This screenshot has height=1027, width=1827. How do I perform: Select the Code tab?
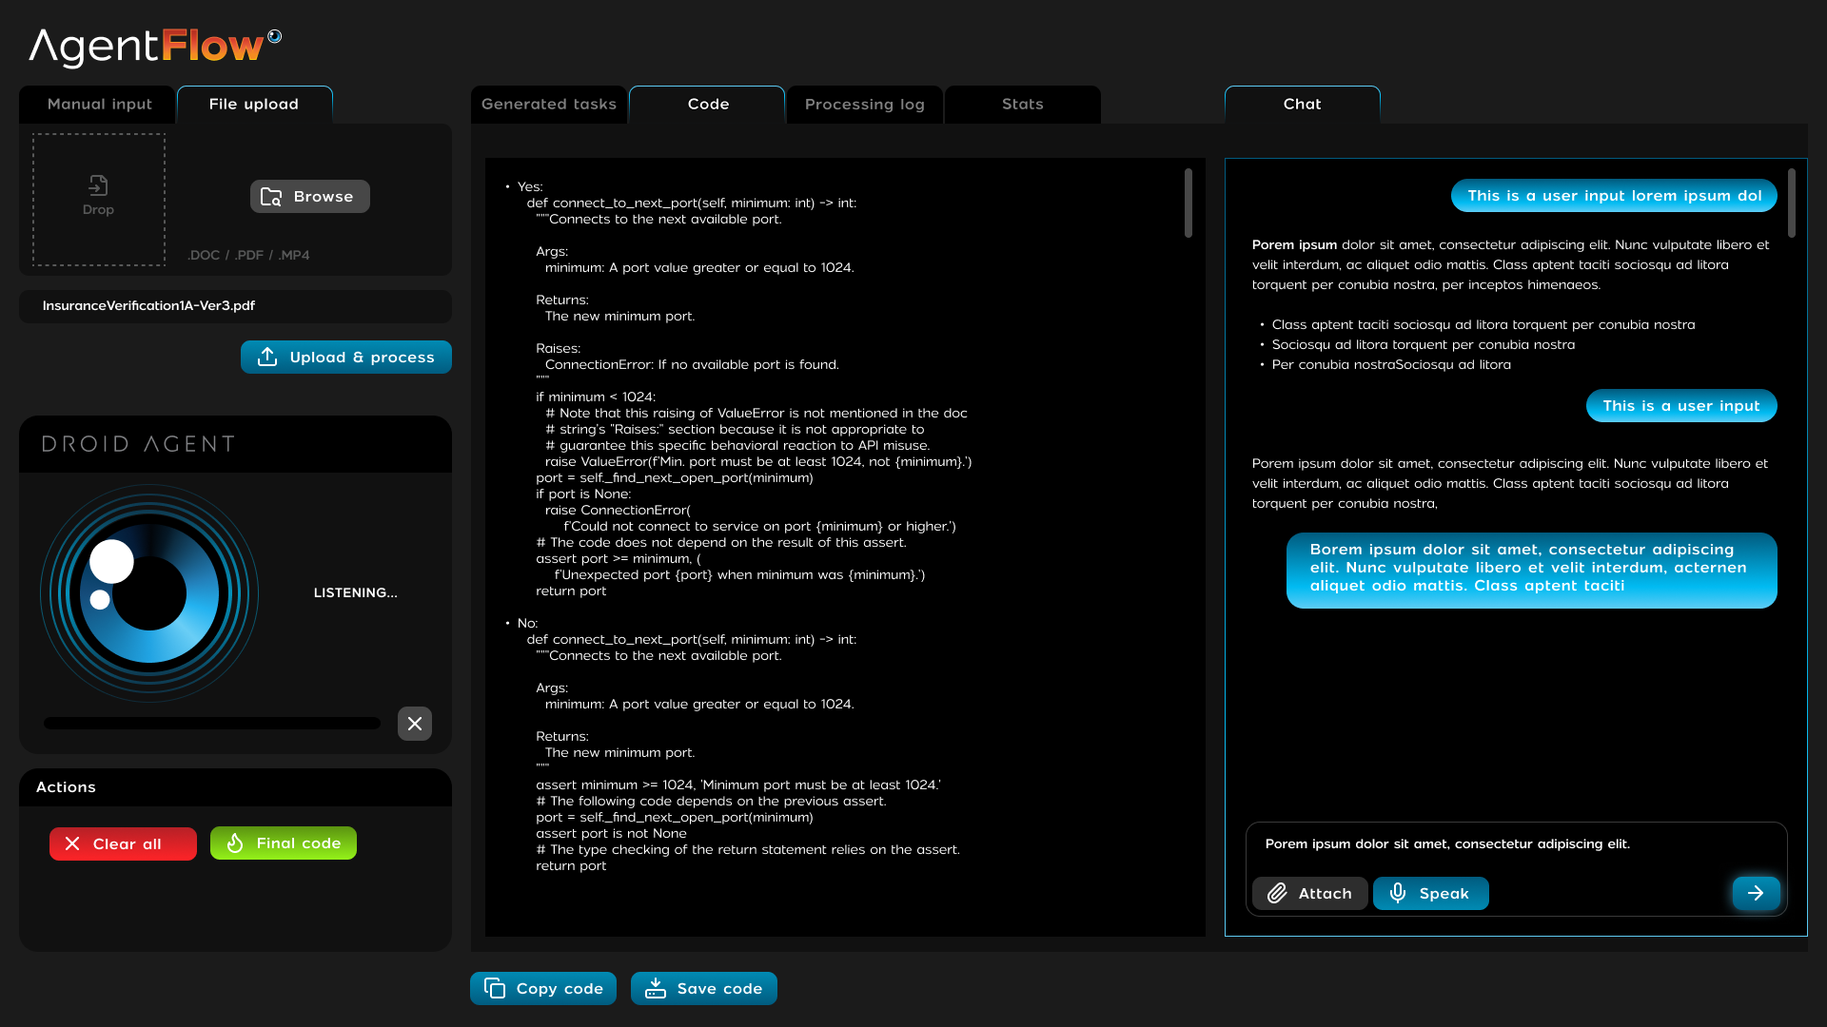(708, 105)
